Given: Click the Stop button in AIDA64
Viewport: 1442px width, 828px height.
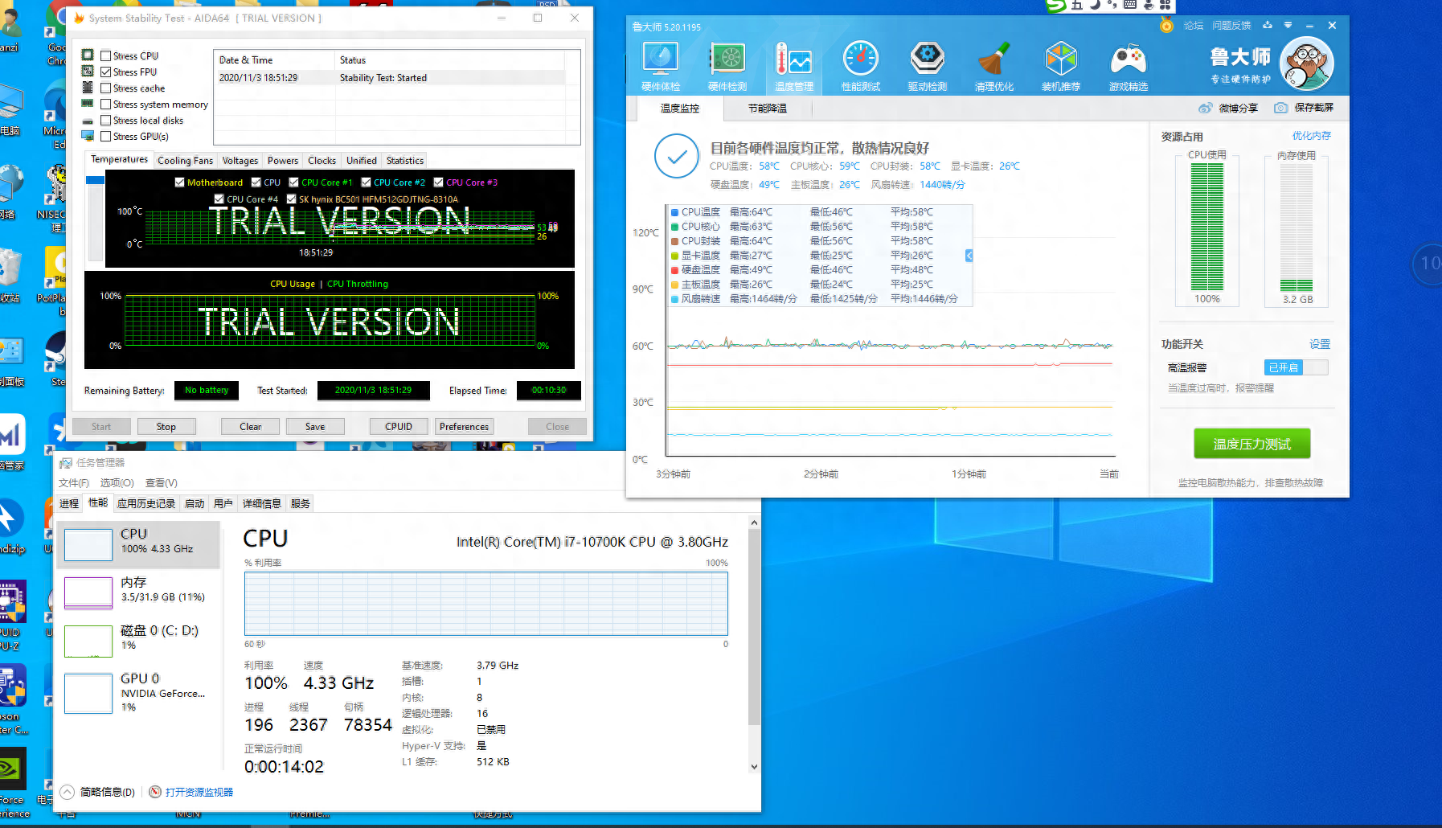Looking at the screenshot, I should pyautogui.click(x=166, y=427).
